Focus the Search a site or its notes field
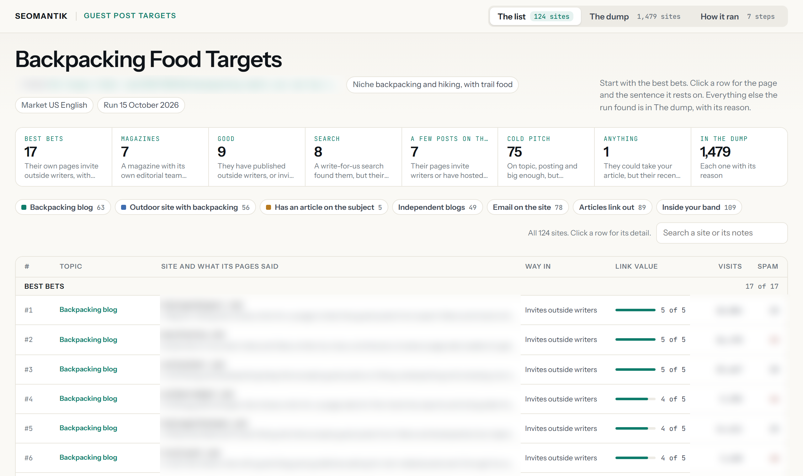Viewport: 803px width, 476px height. (722, 233)
